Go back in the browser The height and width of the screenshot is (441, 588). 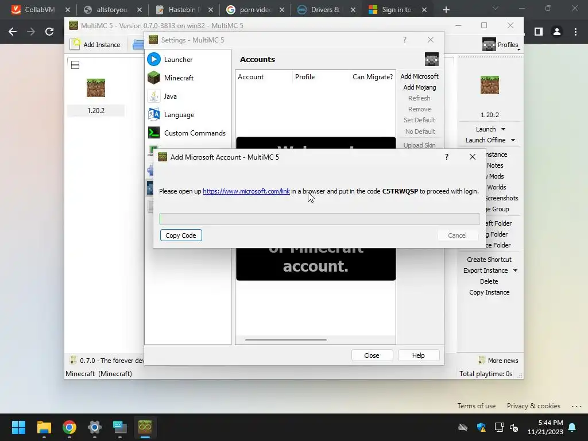13,32
